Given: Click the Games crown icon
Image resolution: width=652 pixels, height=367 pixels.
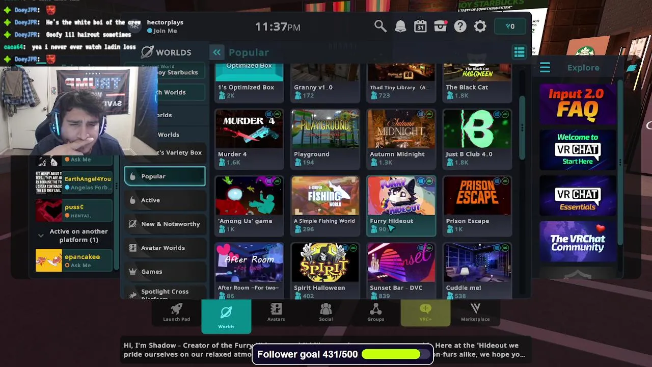Looking at the screenshot, I should point(132,272).
